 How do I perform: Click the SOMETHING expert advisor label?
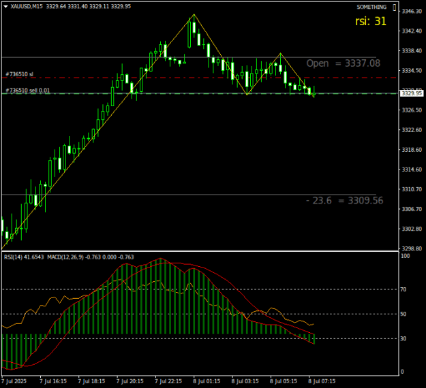point(371,7)
